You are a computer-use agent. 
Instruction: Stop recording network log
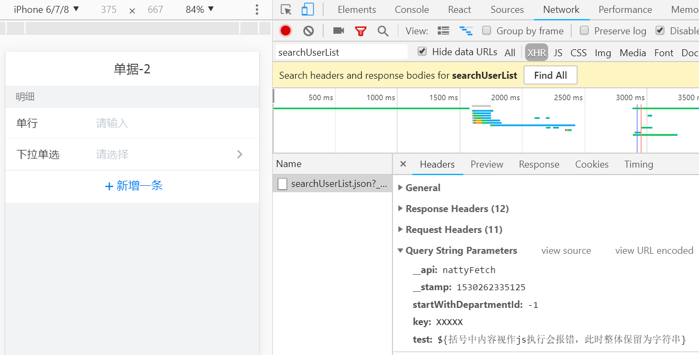tap(286, 31)
